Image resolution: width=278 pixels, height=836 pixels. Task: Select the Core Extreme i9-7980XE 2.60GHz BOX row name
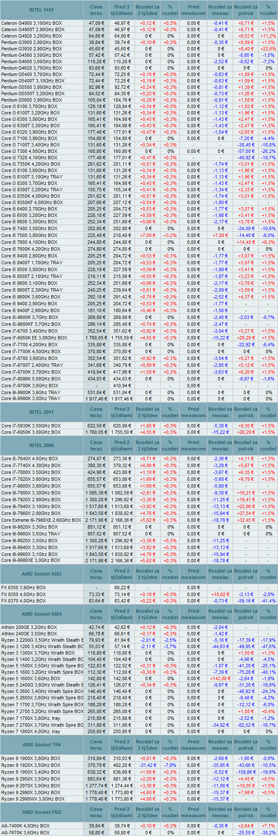(41, 520)
